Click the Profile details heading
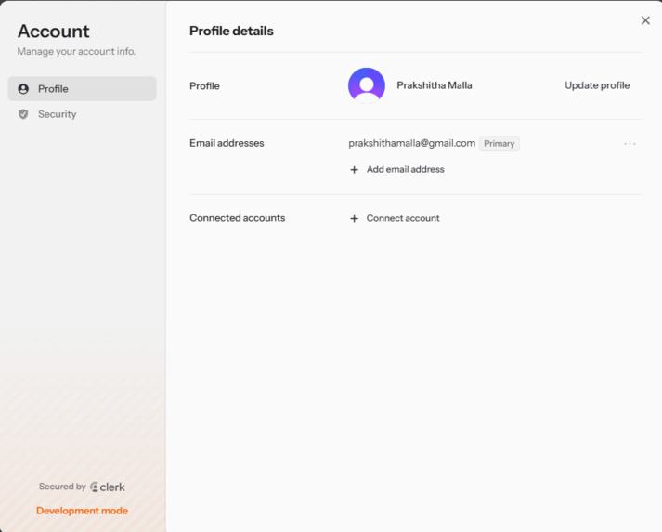The height and width of the screenshot is (532, 662). coord(231,31)
